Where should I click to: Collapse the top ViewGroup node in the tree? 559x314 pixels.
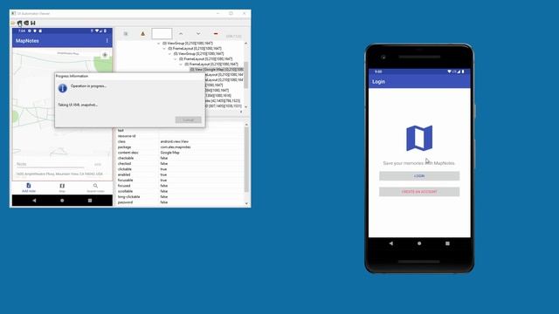click(x=159, y=43)
